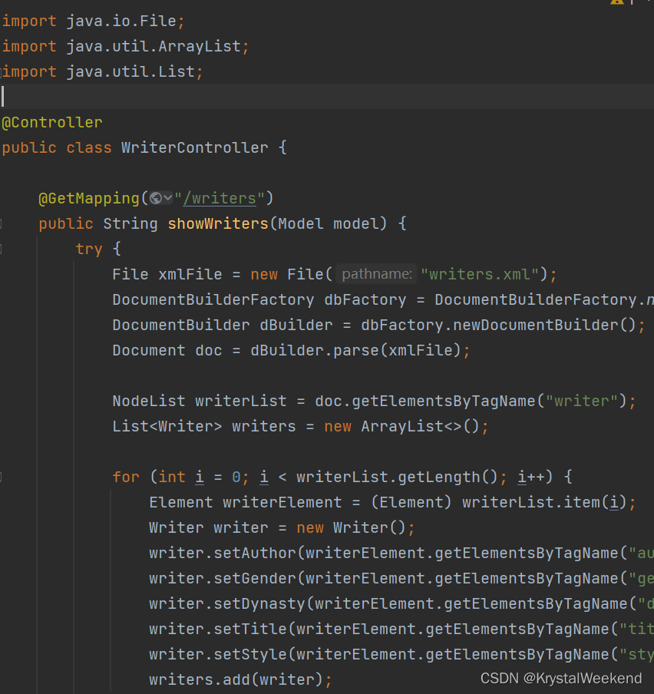654x694 pixels.
Task: Click the 'try' keyword
Action: tap(89, 249)
